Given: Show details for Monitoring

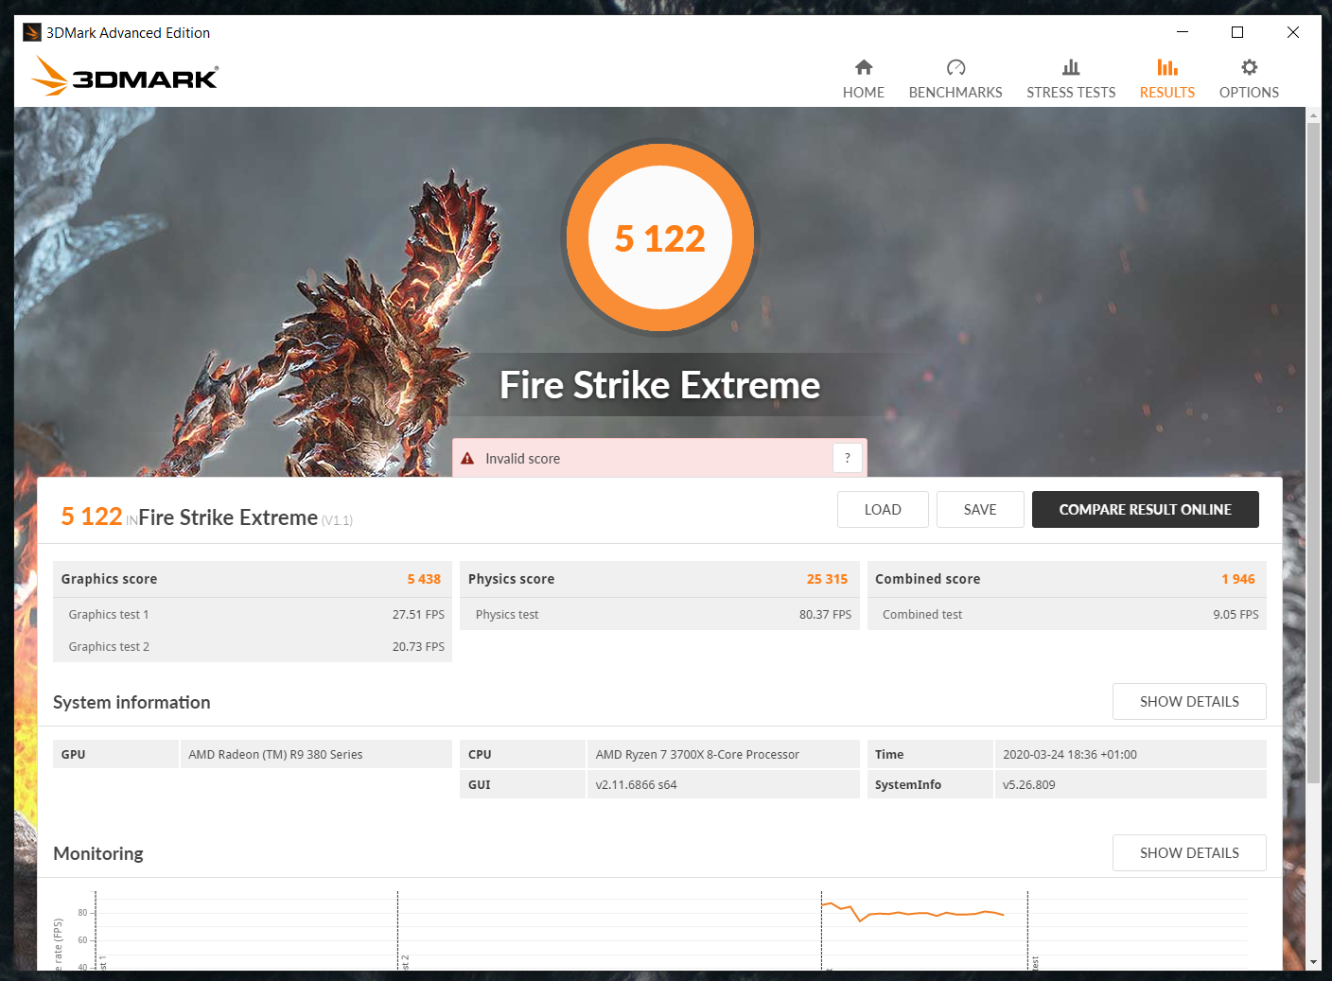Looking at the screenshot, I should point(1189,852).
